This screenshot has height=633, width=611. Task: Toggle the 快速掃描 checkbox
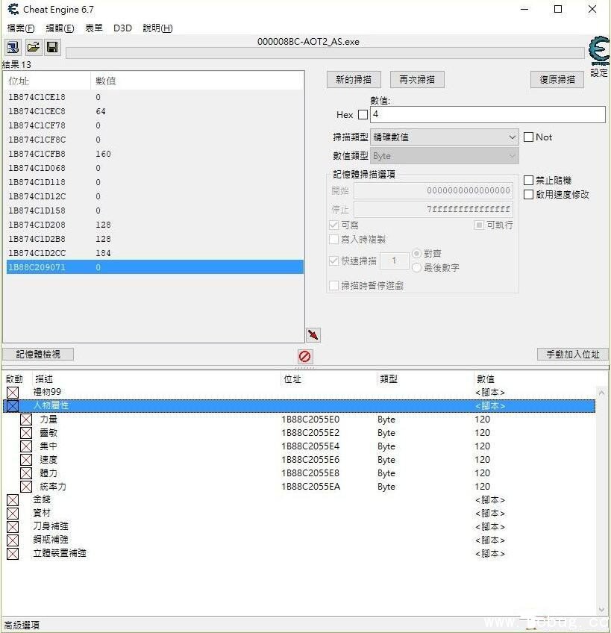click(x=333, y=261)
